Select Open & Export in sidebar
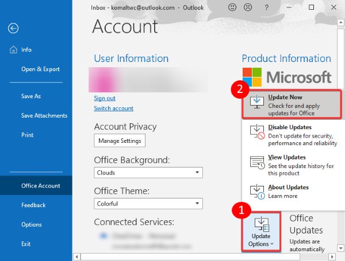The width and height of the screenshot is (345, 261). (x=40, y=69)
